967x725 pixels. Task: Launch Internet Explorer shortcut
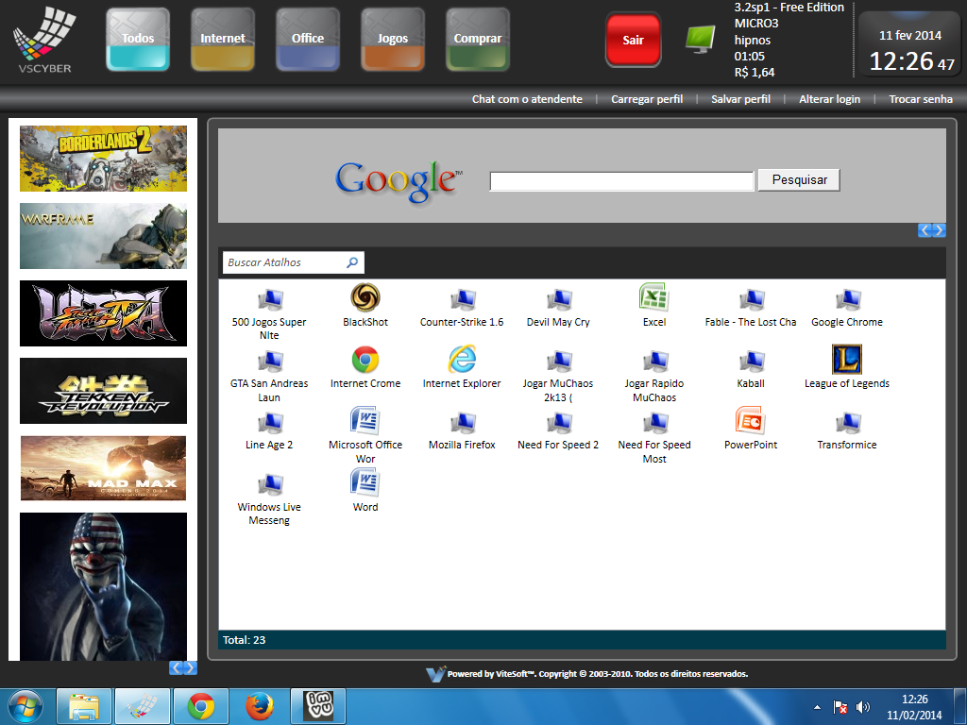(462, 368)
